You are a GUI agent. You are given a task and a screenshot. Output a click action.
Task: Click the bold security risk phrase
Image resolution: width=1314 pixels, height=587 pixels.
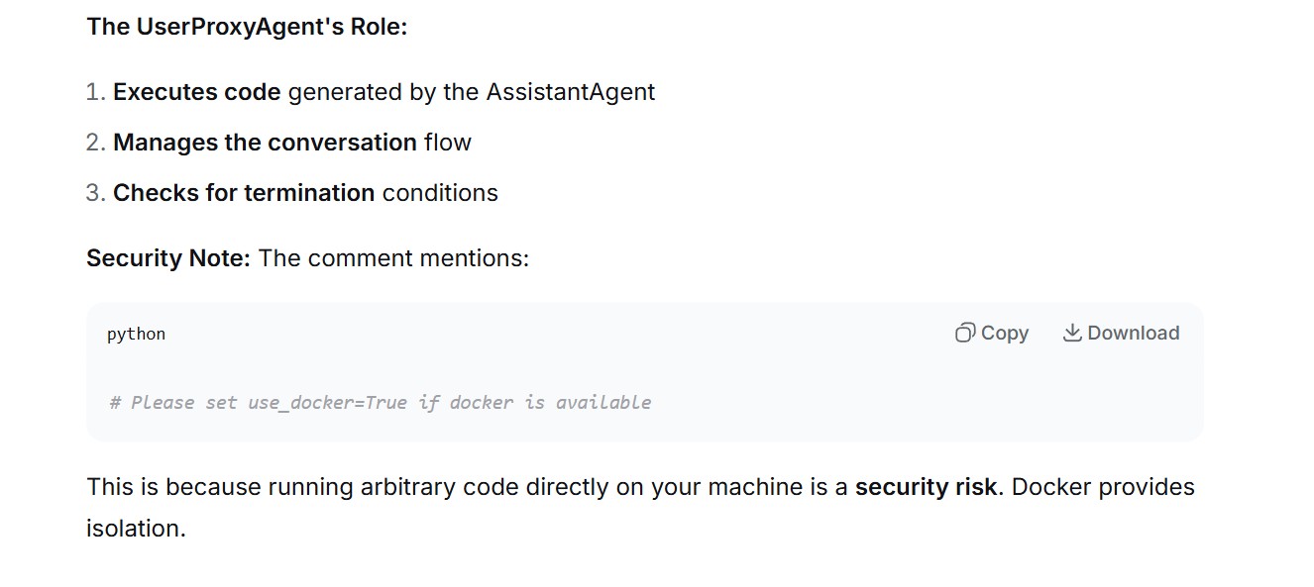[x=926, y=487]
